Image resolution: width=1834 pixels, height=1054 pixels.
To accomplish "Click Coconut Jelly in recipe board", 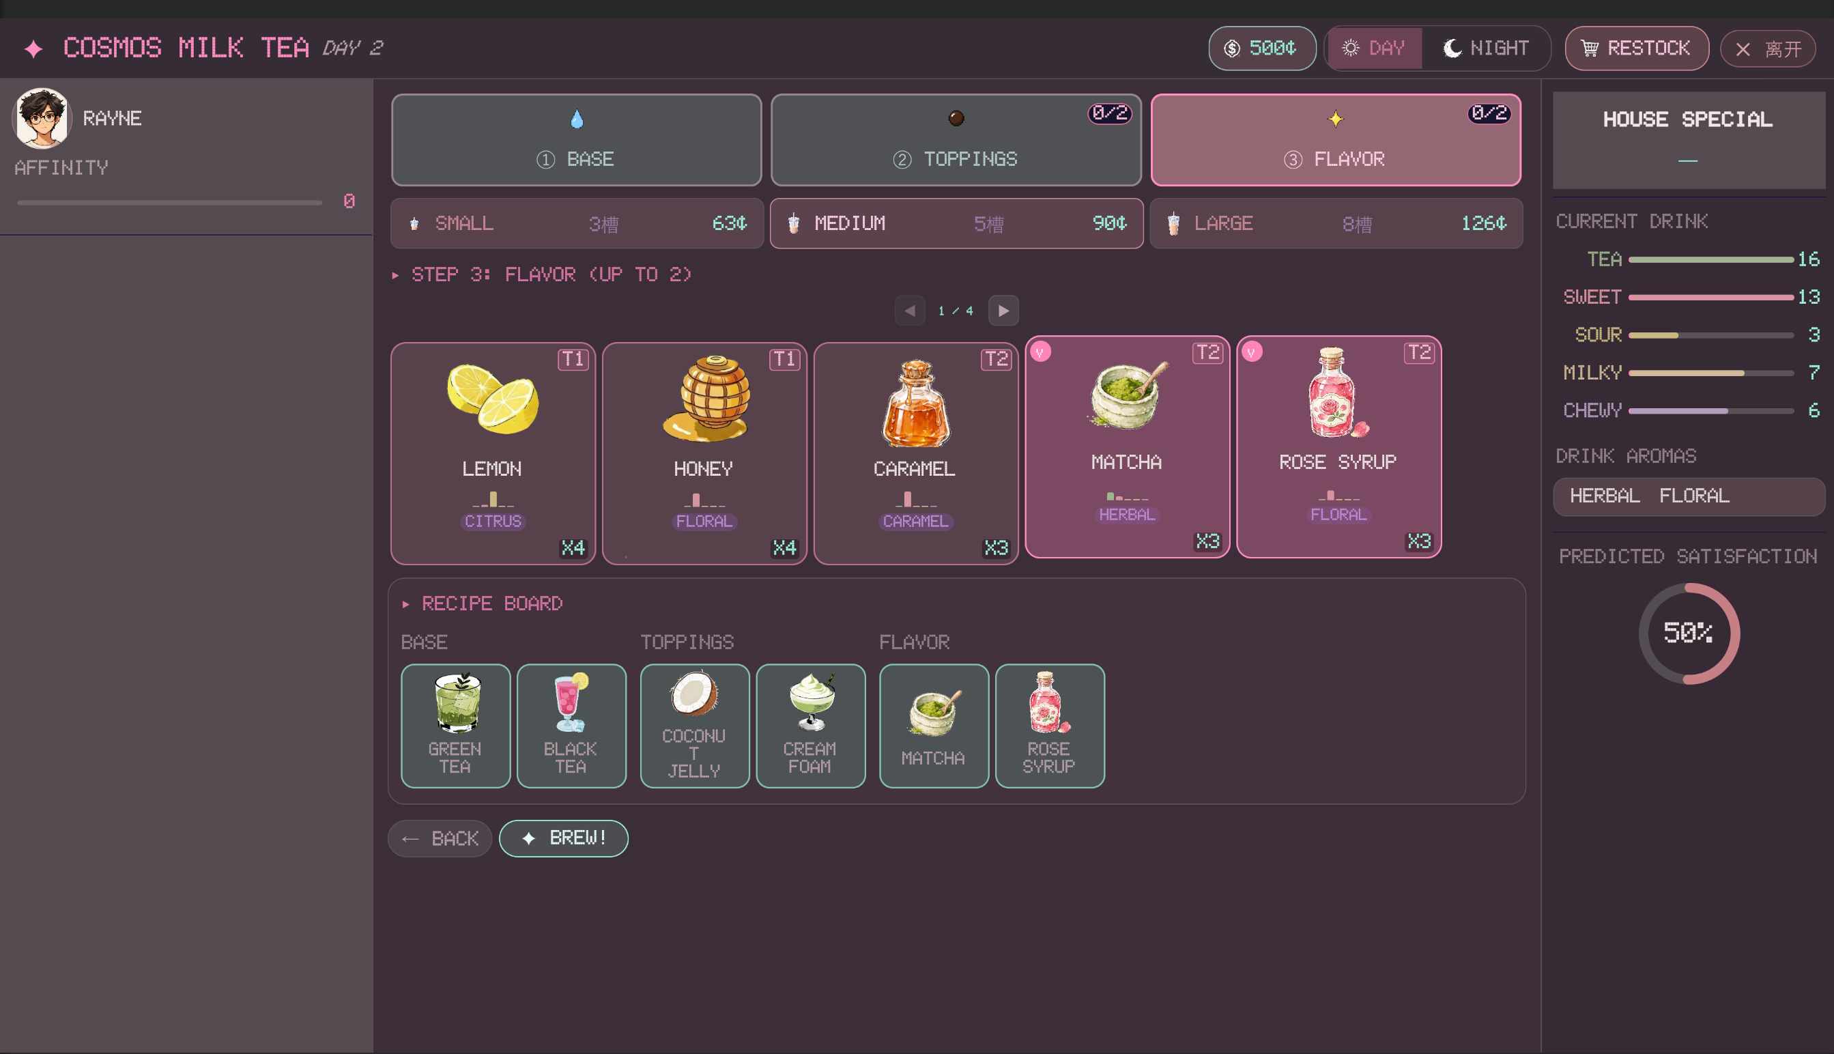I will (694, 726).
